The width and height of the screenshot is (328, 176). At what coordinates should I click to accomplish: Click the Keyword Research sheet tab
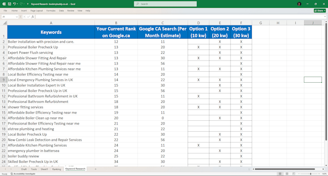click(75, 169)
